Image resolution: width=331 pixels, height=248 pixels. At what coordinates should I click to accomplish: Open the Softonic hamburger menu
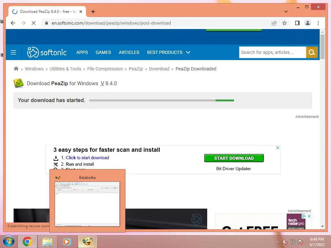tap(13, 52)
